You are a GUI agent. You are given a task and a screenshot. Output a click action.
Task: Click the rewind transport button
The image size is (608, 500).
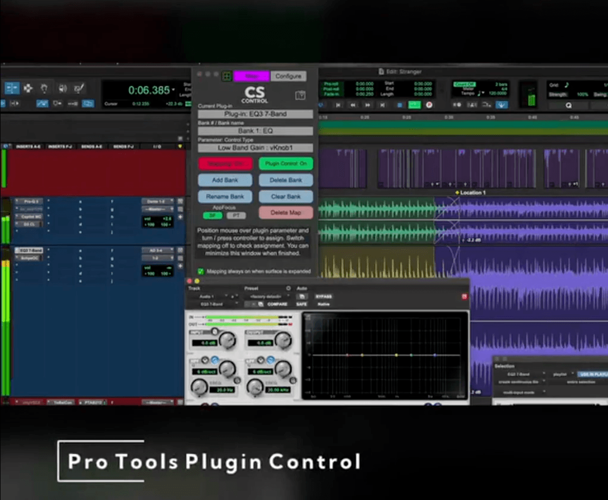353,105
